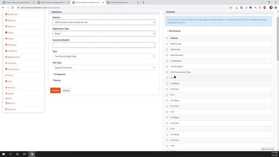Open the Registration Type dropdown

click(x=104, y=34)
